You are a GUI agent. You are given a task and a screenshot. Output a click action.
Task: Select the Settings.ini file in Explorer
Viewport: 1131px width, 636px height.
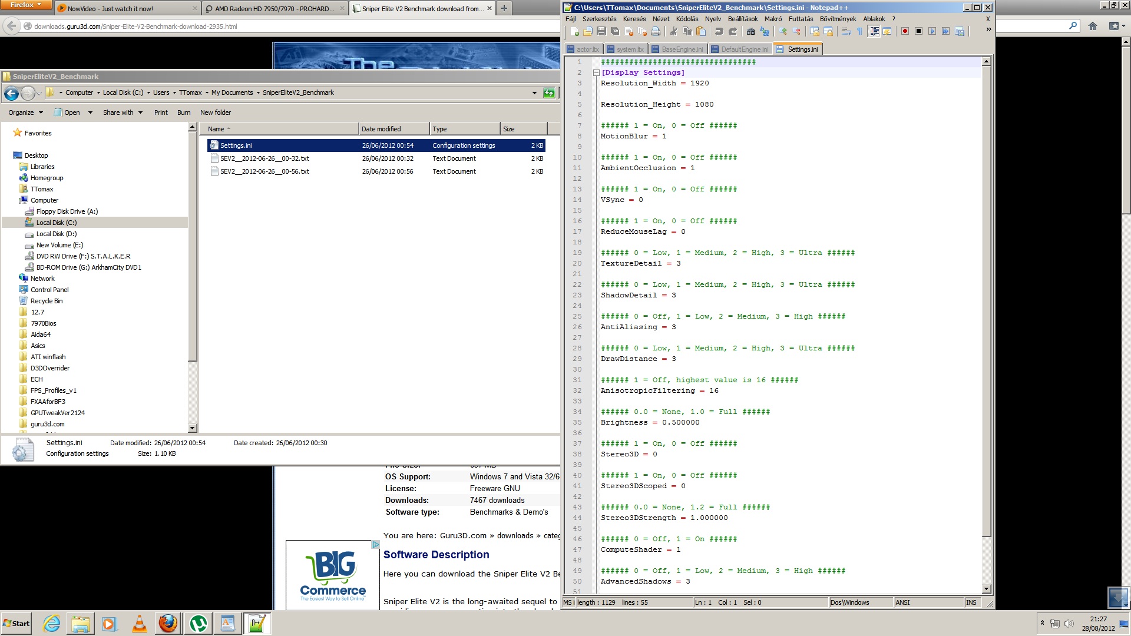click(376, 145)
